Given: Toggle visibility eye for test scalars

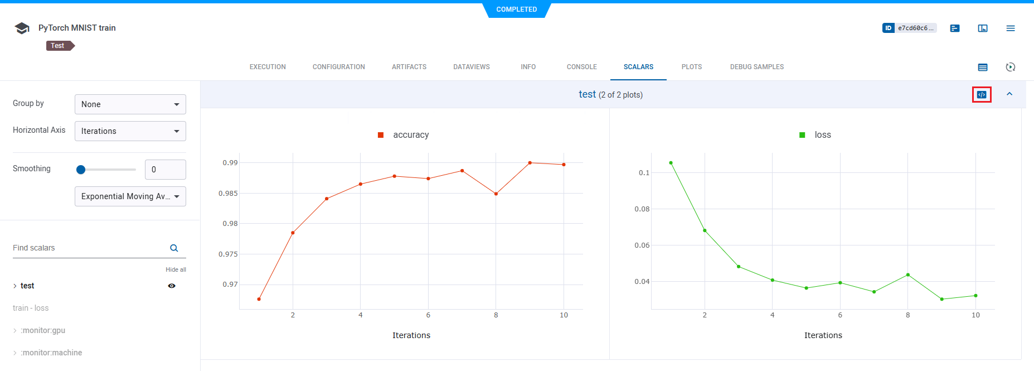Looking at the screenshot, I should pyautogui.click(x=172, y=286).
